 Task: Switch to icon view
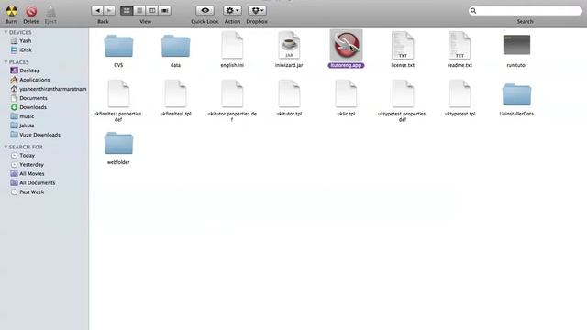tap(127, 10)
